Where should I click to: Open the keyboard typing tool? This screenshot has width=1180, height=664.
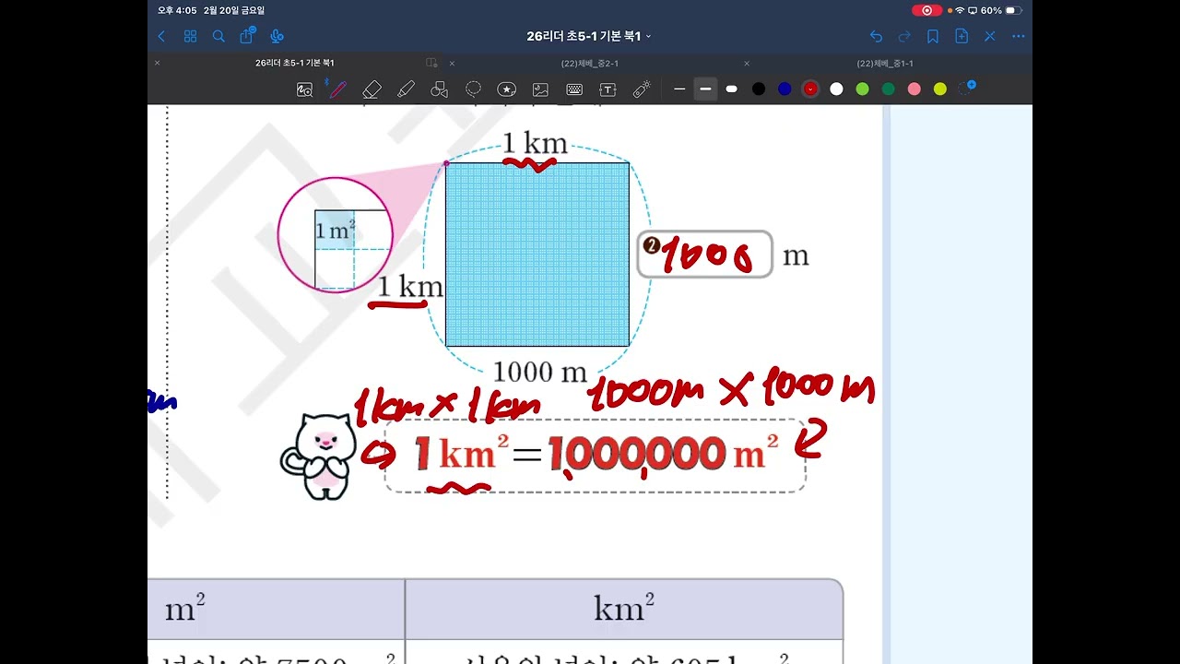click(x=574, y=89)
